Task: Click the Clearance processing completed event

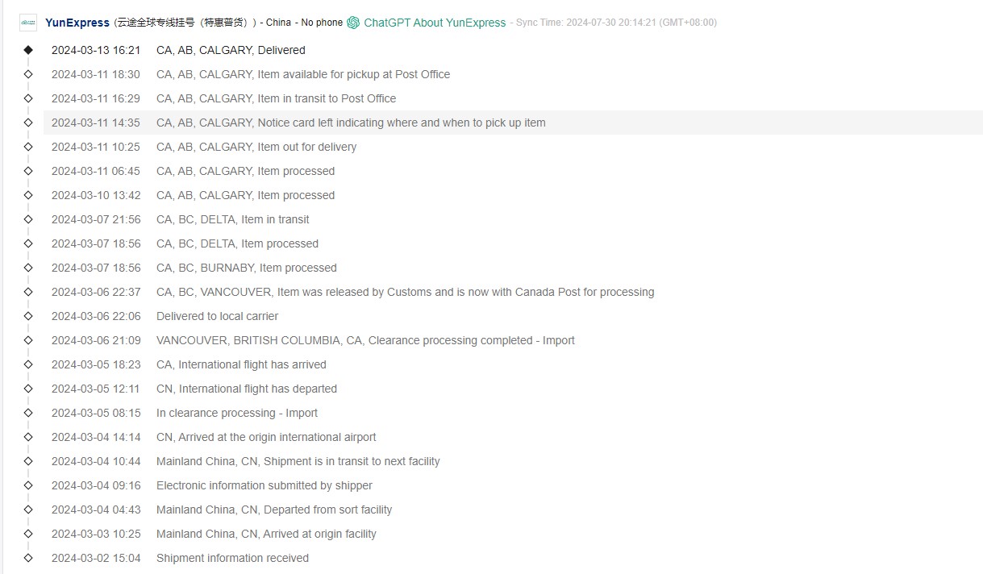Action: [365, 340]
